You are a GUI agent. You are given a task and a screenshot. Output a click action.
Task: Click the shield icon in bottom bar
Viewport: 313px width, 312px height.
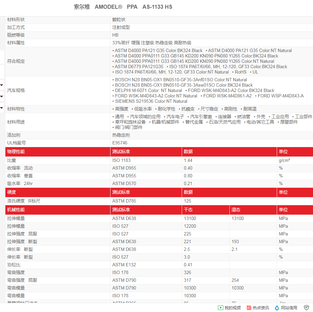[x=306, y=308]
